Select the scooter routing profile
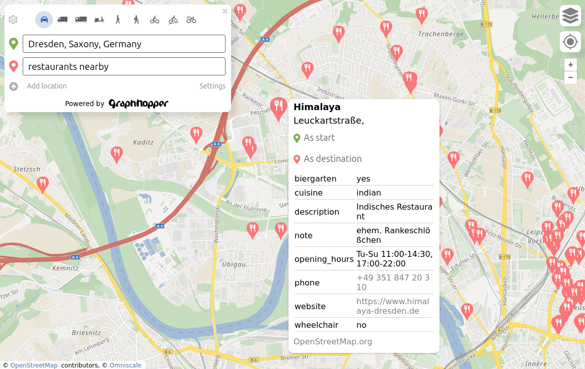585x369 pixels. [x=99, y=20]
